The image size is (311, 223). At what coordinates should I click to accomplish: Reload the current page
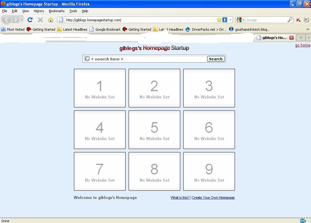pyautogui.click(x=30, y=19)
